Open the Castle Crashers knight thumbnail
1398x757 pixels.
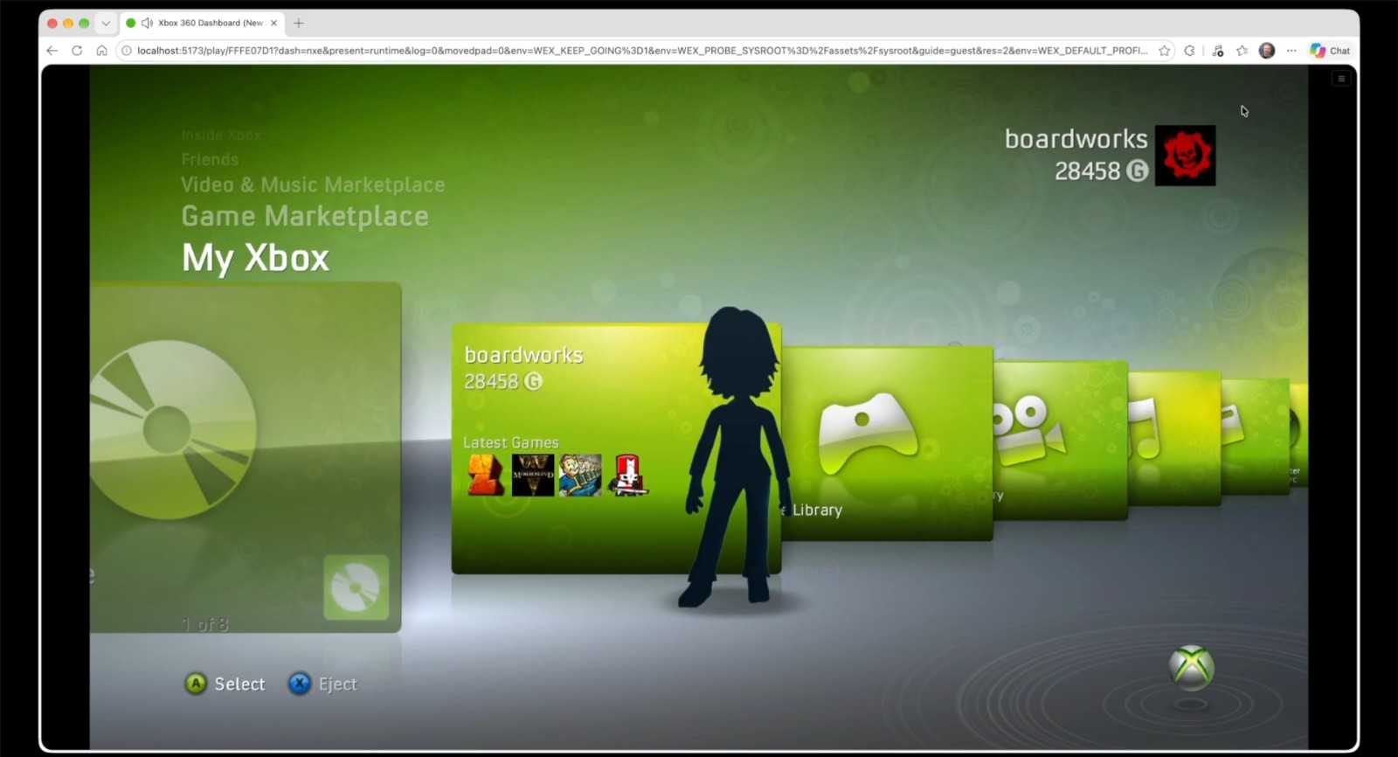click(627, 476)
